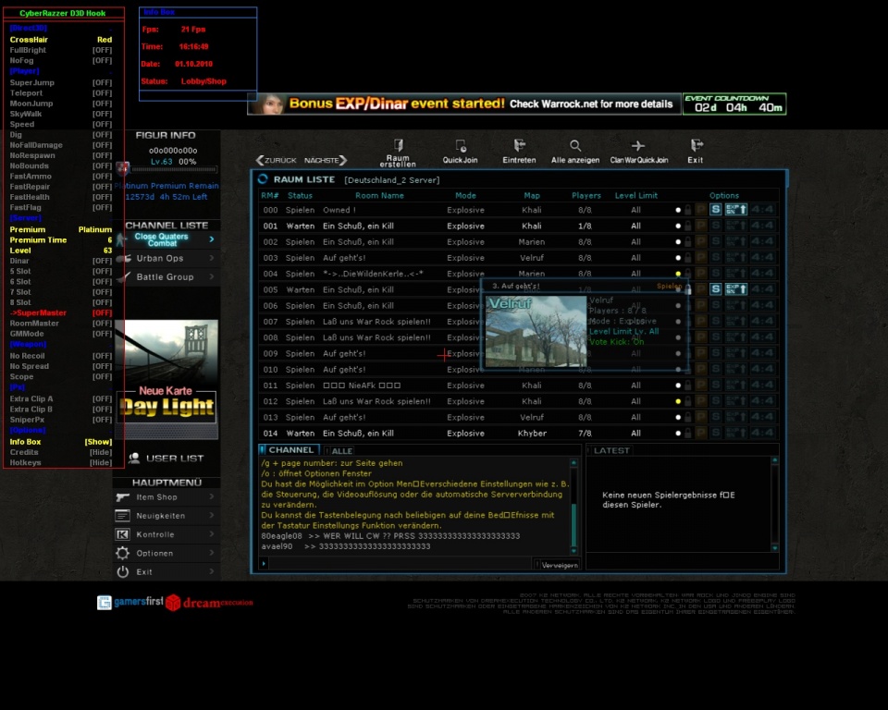Click the gamersfirst logo link
The image size is (888, 710).
[x=130, y=602]
